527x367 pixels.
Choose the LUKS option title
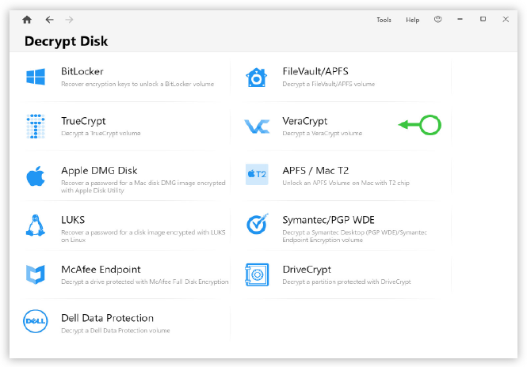click(73, 220)
